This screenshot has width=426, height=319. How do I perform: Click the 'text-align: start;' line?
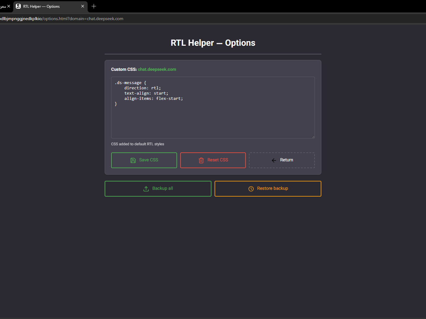point(146,93)
